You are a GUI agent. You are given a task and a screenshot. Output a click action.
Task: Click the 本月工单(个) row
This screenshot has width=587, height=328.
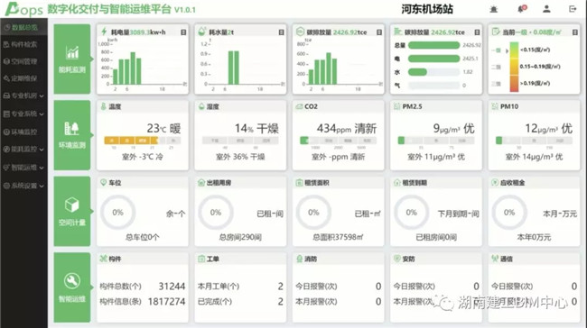coord(240,287)
